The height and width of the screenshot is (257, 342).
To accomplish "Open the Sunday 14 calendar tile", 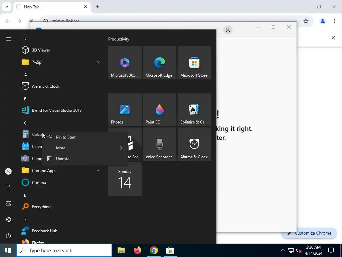I will (x=125, y=179).
